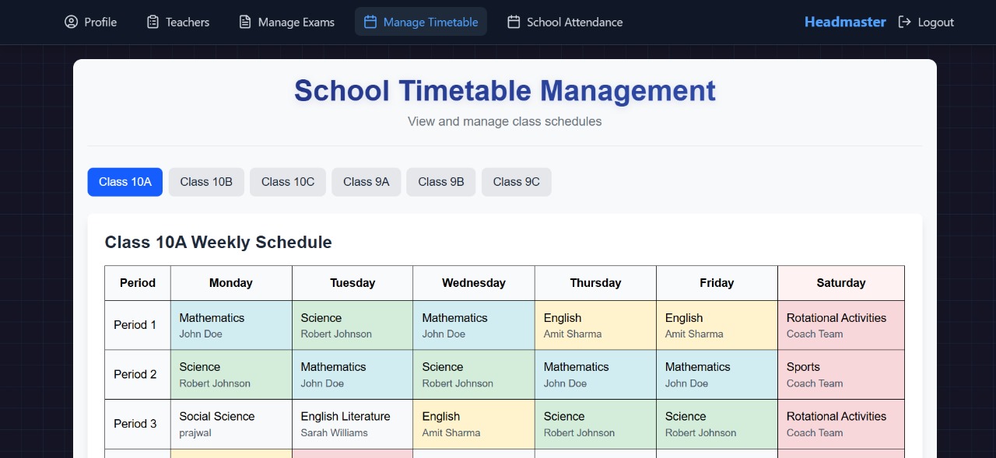Click Saturday Period 2 Sports cell

pos(840,374)
